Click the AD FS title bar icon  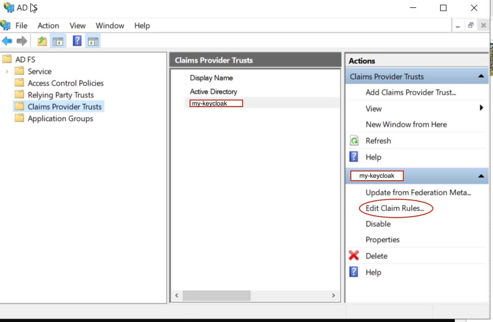coord(9,8)
